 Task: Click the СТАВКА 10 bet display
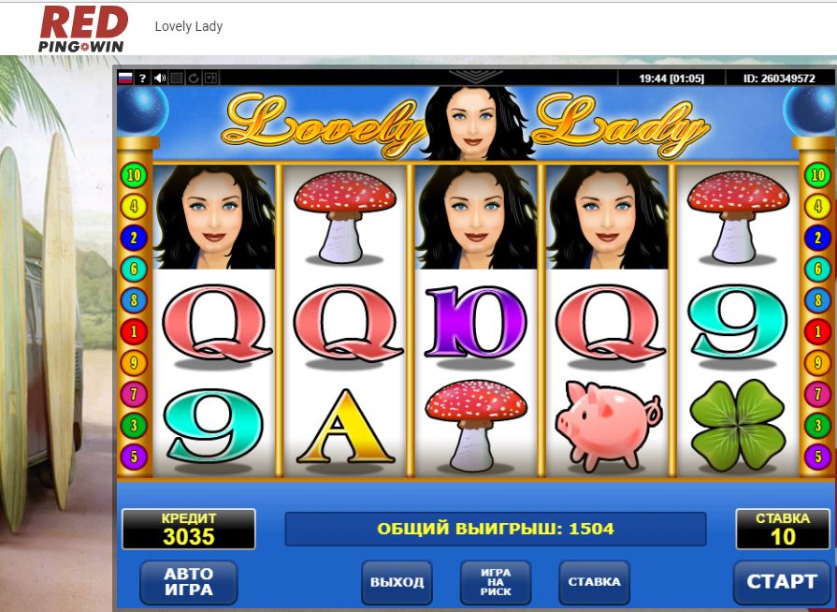point(783,530)
